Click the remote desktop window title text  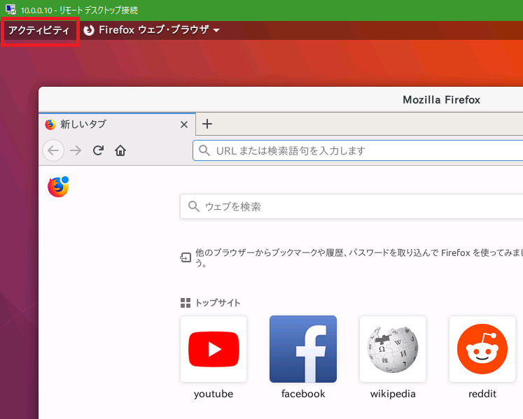coord(79,10)
